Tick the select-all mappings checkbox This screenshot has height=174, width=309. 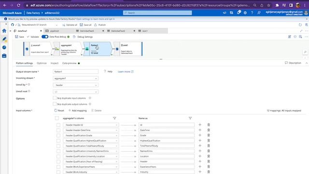[x=57, y=118]
